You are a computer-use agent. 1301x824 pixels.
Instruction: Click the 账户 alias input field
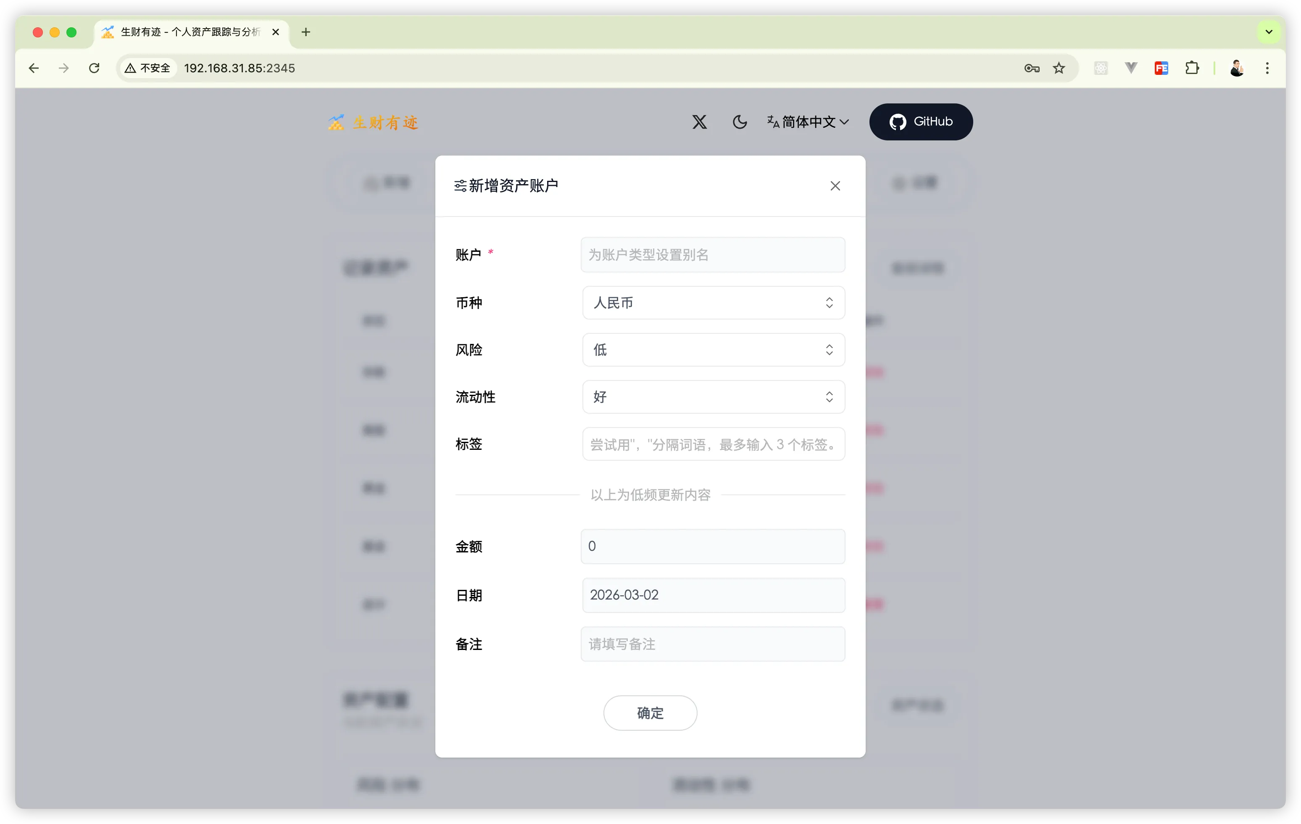coord(713,255)
